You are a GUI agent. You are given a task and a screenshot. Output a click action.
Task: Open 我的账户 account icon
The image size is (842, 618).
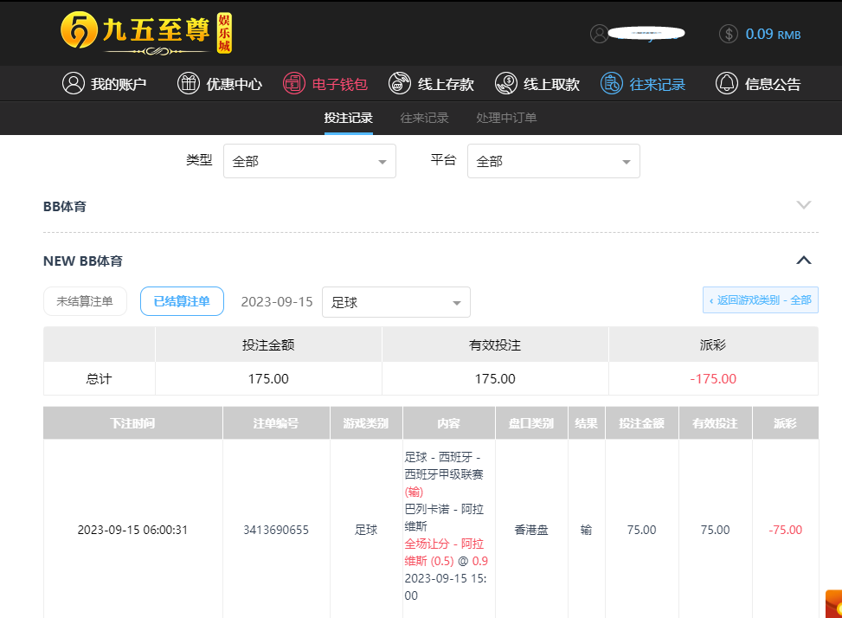[74, 84]
